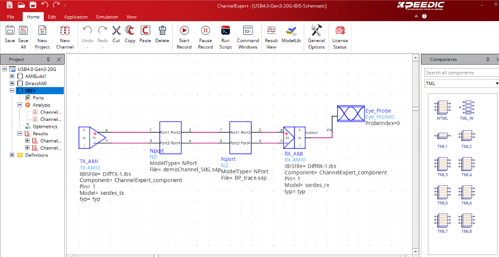Click the Pause Record icon
The width and height of the screenshot is (499, 257).
(205, 30)
